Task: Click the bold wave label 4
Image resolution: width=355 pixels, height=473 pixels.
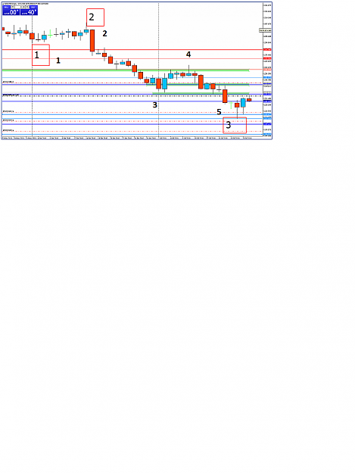Action: tap(188, 54)
